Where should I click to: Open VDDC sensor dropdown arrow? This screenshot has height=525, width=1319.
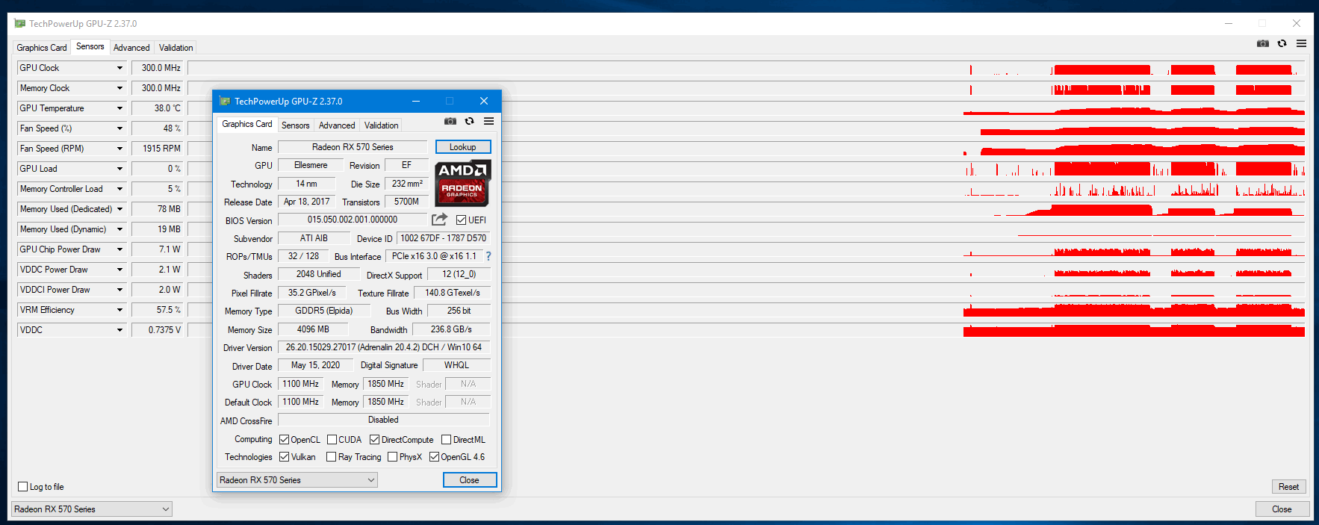(x=120, y=330)
